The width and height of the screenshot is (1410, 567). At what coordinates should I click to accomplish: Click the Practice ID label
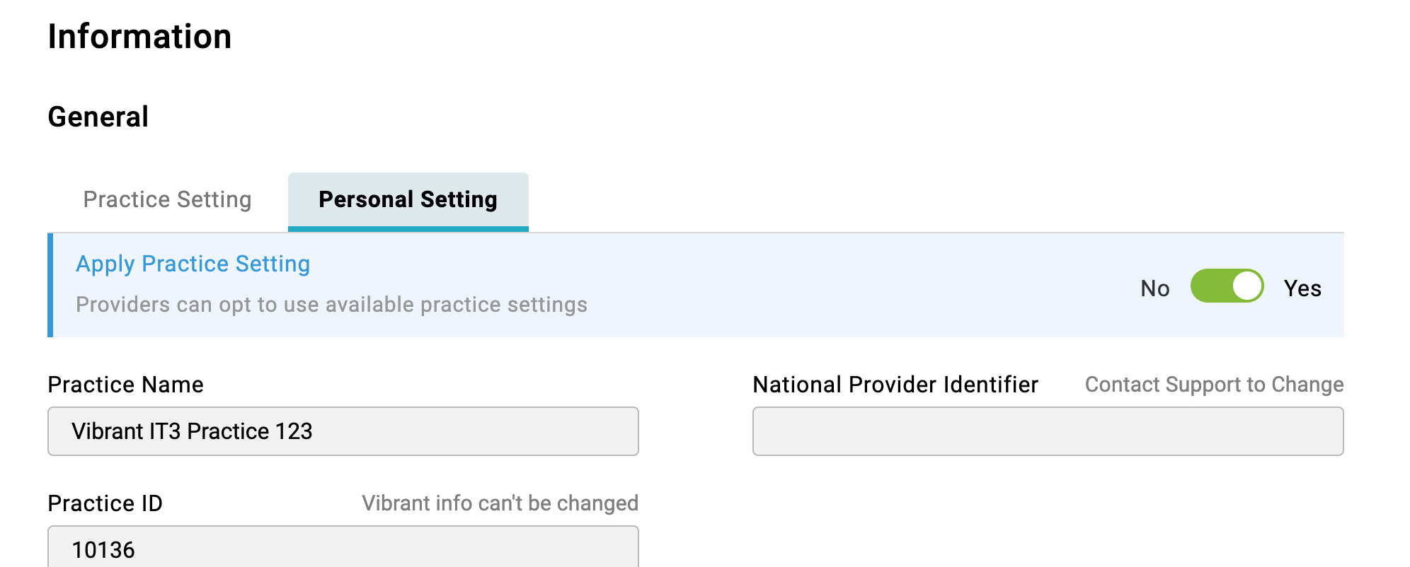coord(105,503)
